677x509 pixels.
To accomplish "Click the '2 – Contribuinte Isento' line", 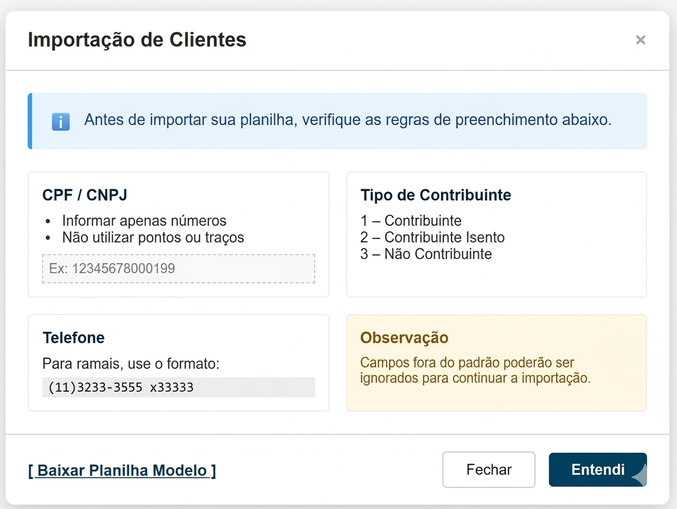I will (x=432, y=237).
